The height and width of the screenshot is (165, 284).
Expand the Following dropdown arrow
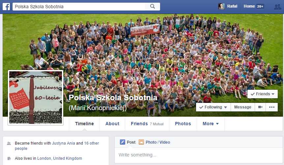point(225,107)
